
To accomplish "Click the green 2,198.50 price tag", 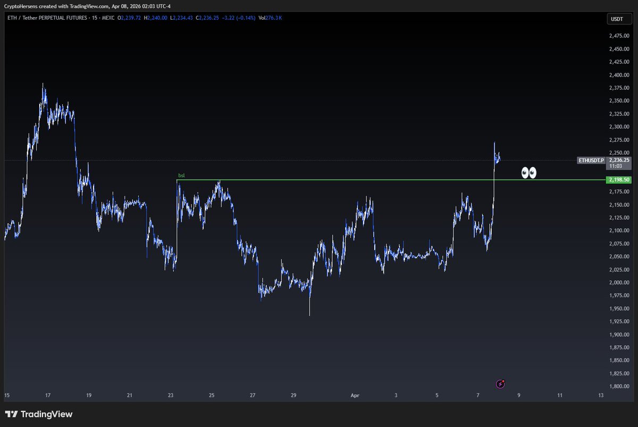I will [619, 180].
